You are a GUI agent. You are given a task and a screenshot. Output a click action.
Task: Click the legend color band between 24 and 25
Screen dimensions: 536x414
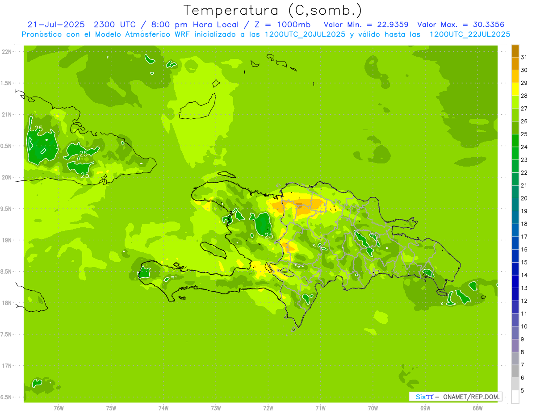coord(515,140)
